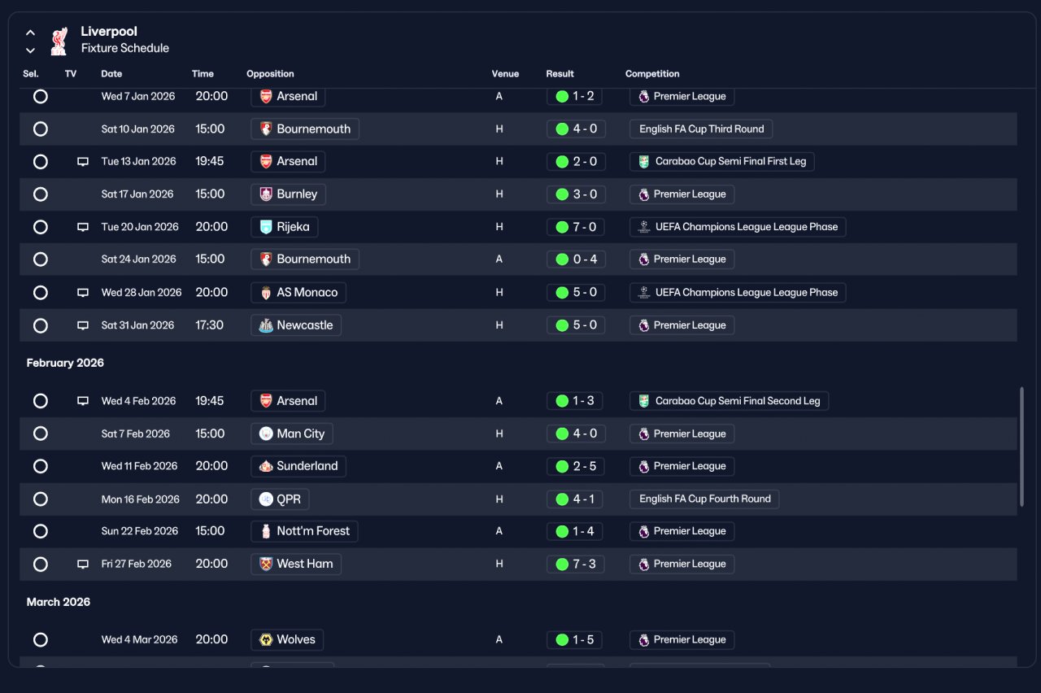Open the 7 - 3 West Ham result
The width and height of the screenshot is (1041, 693).
575,564
